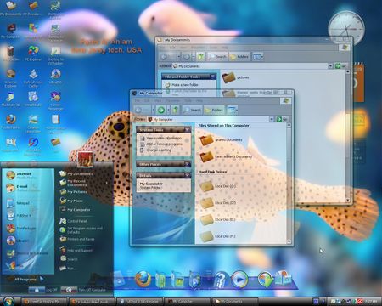Collapse the File and Folder Tasks panel
382x306 pixels.
coord(212,76)
